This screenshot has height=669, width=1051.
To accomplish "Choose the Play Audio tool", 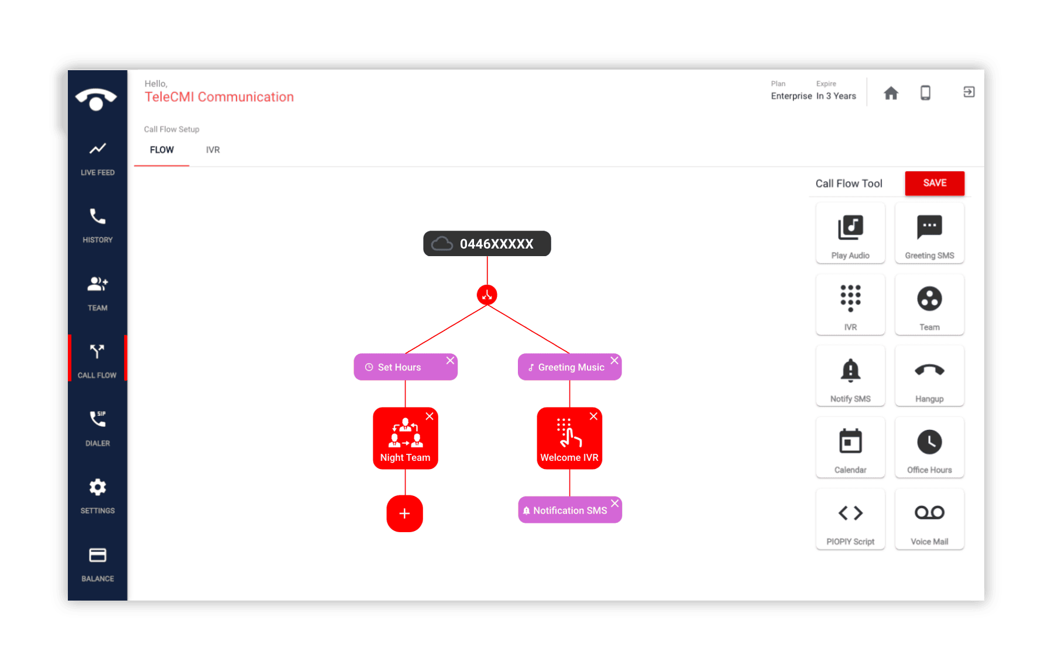I will point(850,233).
